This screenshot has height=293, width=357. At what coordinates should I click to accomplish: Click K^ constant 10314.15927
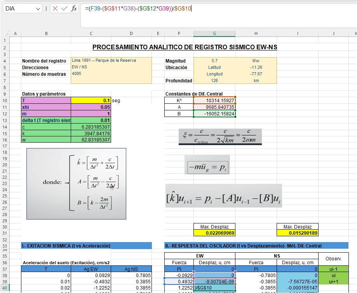(x=214, y=101)
